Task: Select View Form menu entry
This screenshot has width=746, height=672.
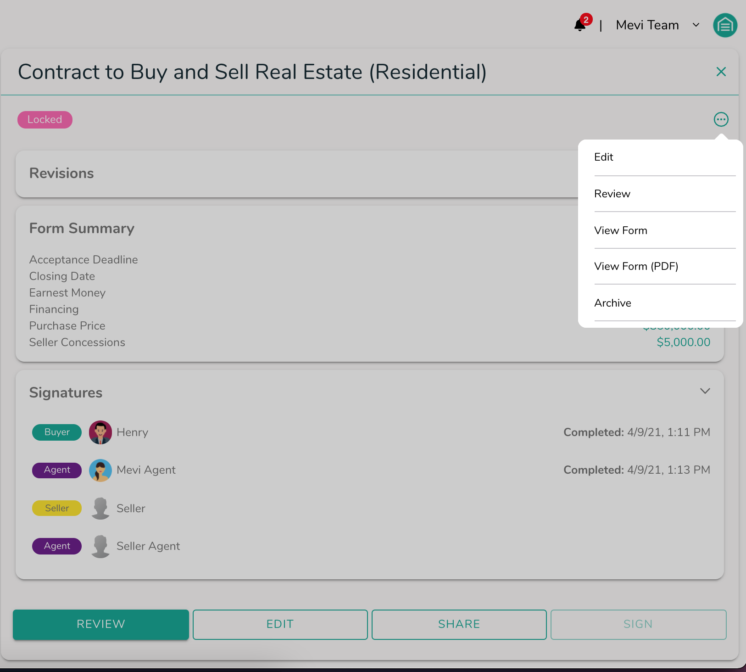Action: 665,230
